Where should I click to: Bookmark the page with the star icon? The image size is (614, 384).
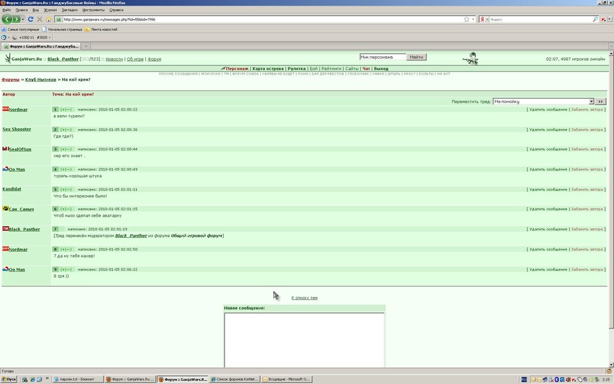(466, 19)
